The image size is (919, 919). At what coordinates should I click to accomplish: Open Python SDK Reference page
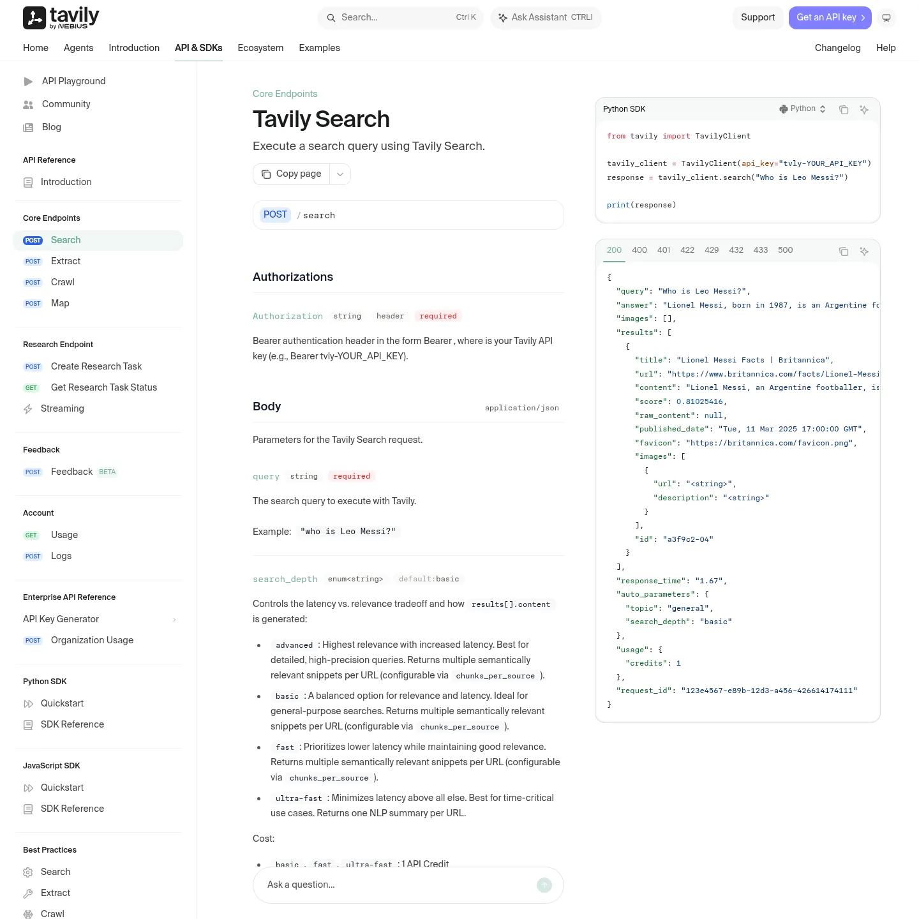[98, 724]
